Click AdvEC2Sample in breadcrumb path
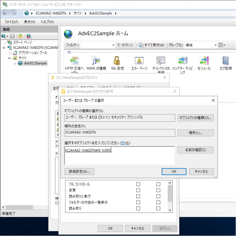236x236 pixels. point(101,13)
